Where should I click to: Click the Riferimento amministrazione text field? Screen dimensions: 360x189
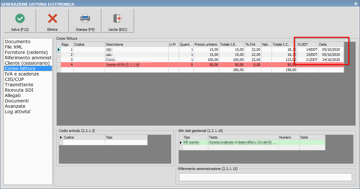265,177
